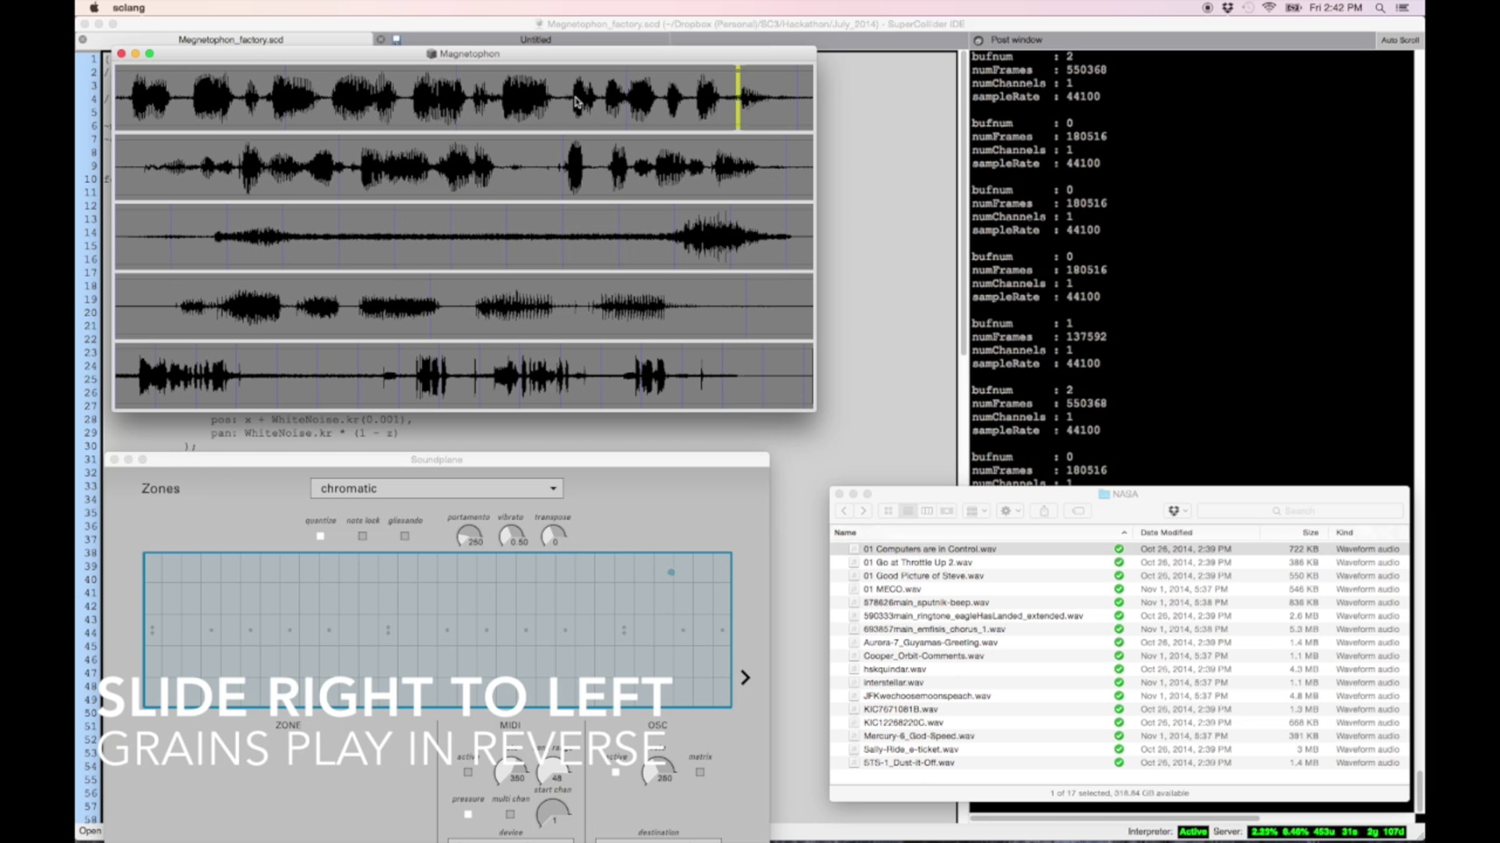This screenshot has height=843, width=1500.
Task: Click the portamento knob
Action: click(x=469, y=536)
